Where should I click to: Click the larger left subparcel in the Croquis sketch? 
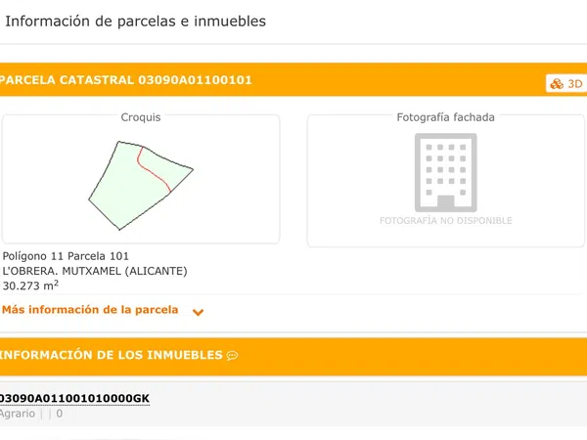click(x=122, y=186)
